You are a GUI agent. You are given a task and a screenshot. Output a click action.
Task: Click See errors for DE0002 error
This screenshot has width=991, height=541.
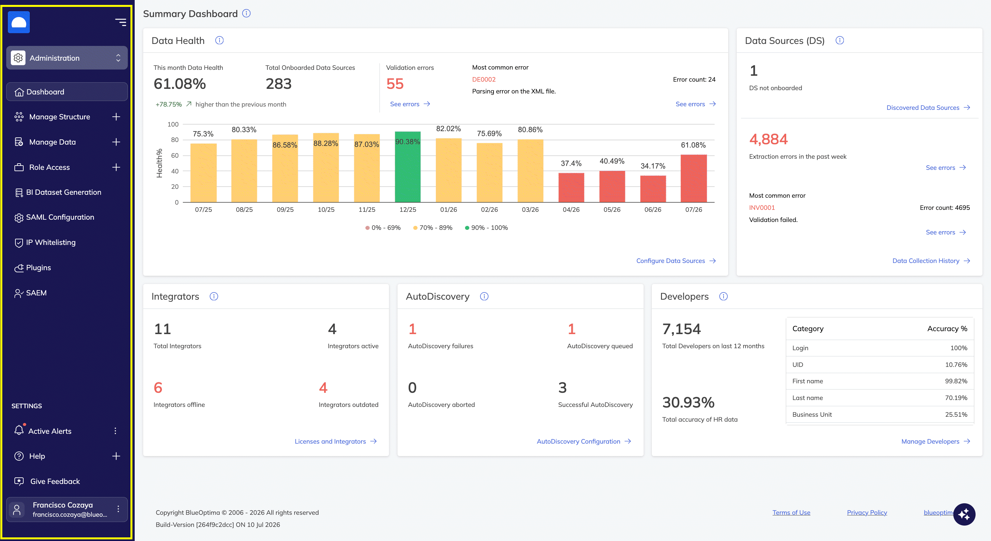pyautogui.click(x=695, y=104)
